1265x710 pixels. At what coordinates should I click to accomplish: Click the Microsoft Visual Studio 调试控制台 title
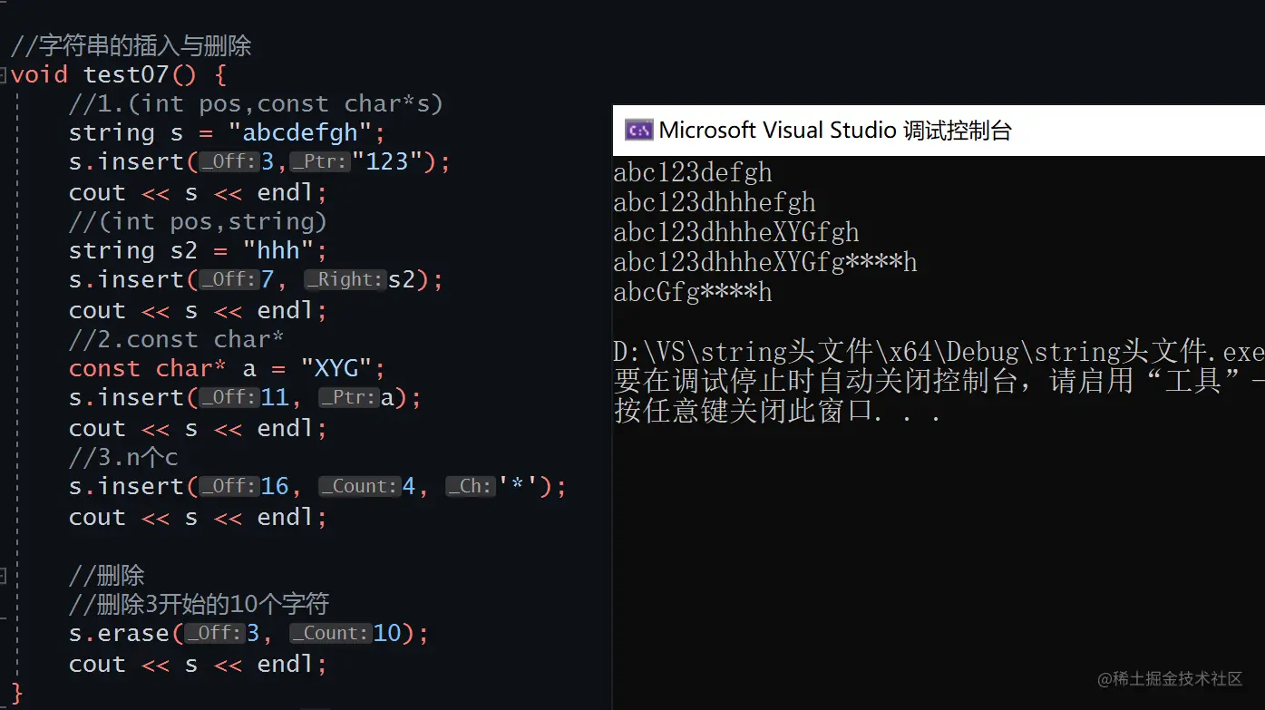(834, 131)
